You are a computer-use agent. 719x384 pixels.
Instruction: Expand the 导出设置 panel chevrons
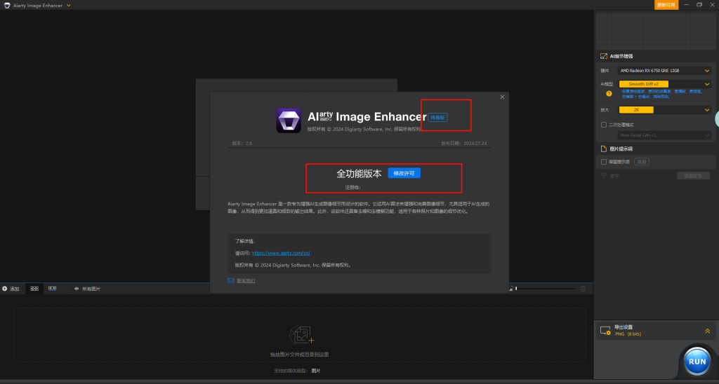tap(707, 331)
